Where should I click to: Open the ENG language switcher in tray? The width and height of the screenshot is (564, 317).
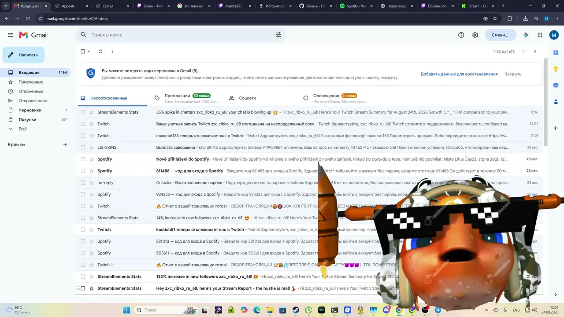[x=516, y=310]
